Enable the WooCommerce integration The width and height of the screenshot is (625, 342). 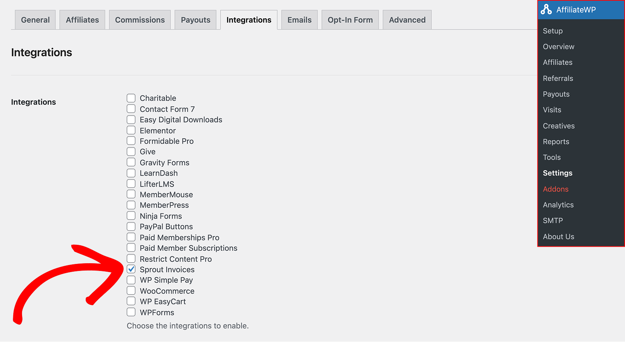[131, 290]
